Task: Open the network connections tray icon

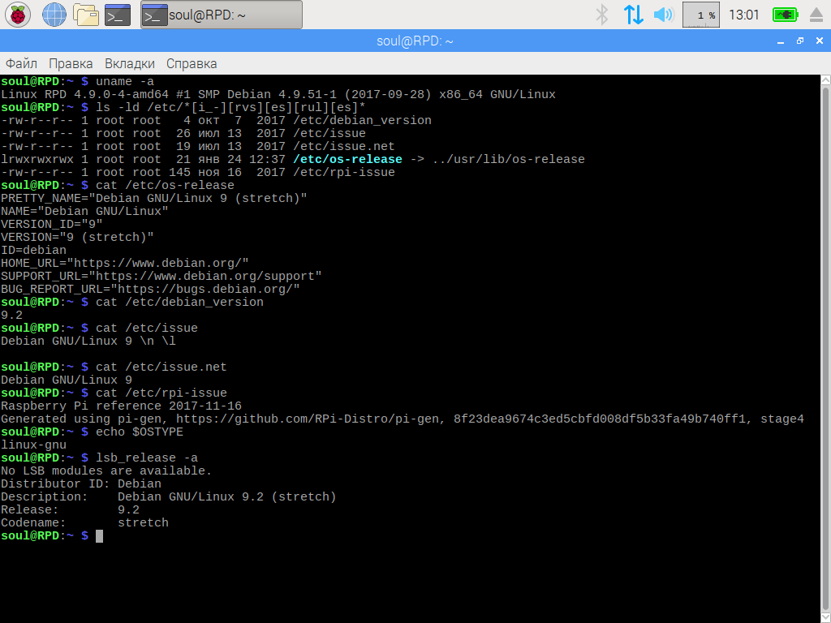Action: point(633,15)
